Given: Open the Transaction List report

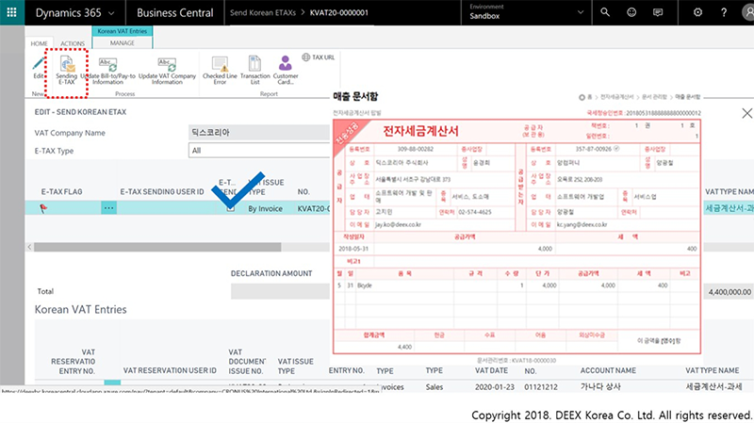Looking at the screenshot, I should tap(254, 71).
